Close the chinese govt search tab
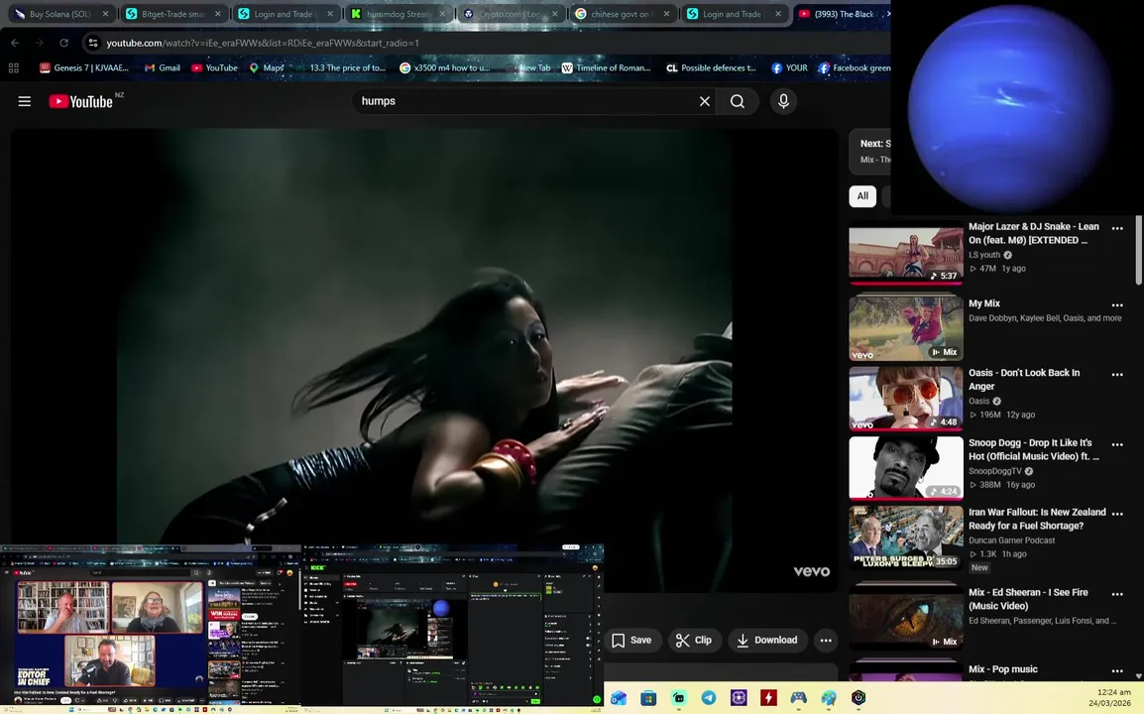The height and width of the screenshot is (714, 1144). pyautogui.click(x=666, y=14)
